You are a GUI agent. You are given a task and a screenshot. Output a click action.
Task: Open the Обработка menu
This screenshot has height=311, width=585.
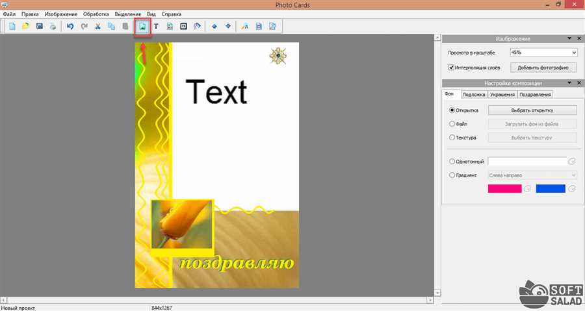96,14
